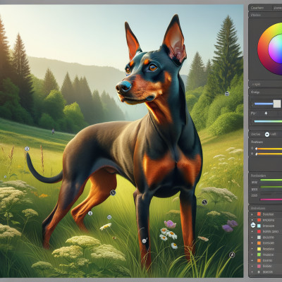Adjust the dark green slider bar
Screen dimensions: 282x282
coord(271,187)
